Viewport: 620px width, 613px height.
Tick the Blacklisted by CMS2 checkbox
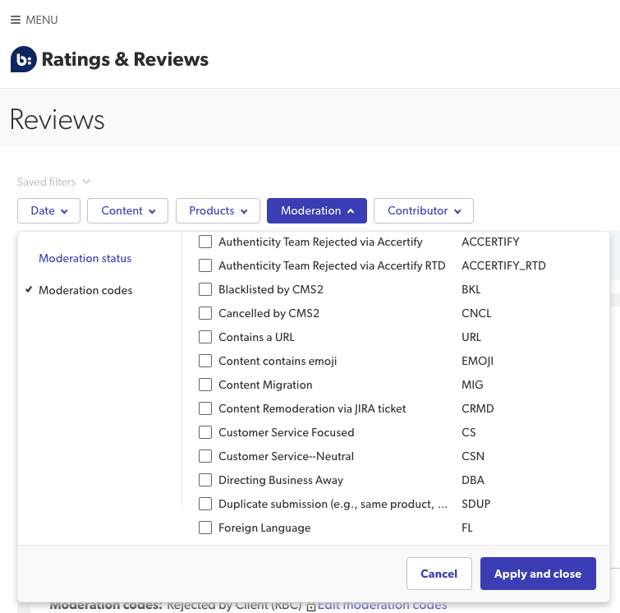click(x=205, y=289)
